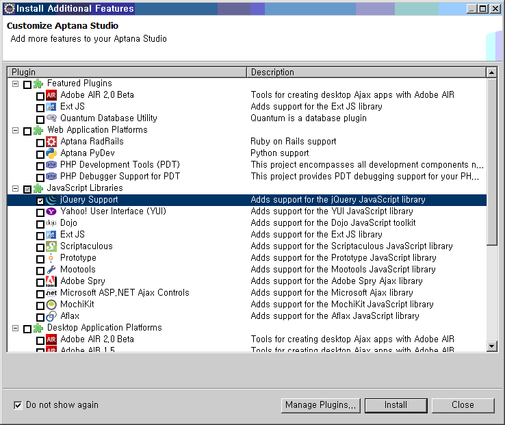
Task: Select the Aflax row text
Action: point(70,315)
